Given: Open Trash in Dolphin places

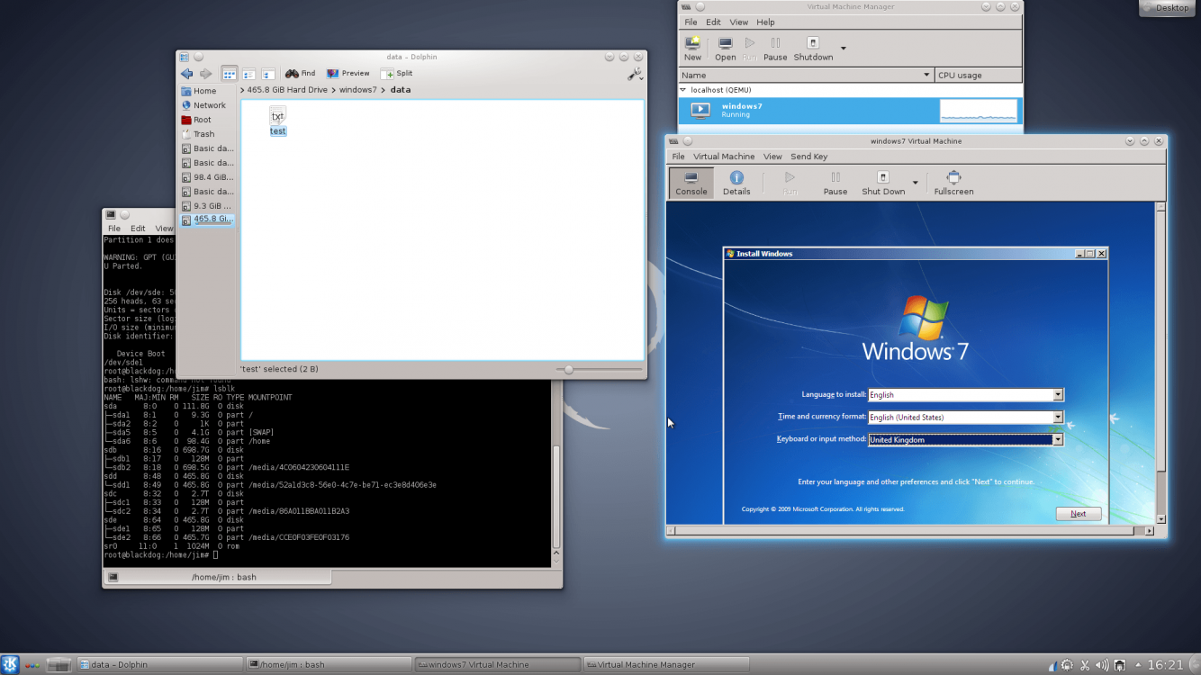Looking at the screenshot, I should 207,134.
